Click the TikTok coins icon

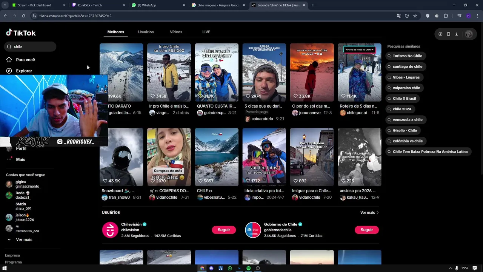pyautogui.click(x=440, y=34)
